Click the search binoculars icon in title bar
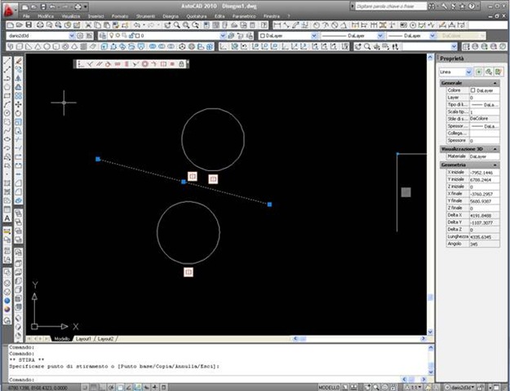The width and height of the screenshot is (510, 391). pyautogui.click(x=432, y=7)
